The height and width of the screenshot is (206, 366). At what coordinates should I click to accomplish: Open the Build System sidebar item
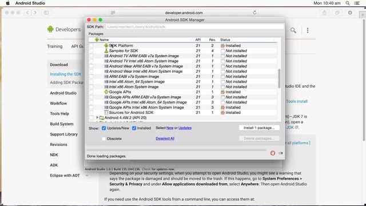coord(62,124)
